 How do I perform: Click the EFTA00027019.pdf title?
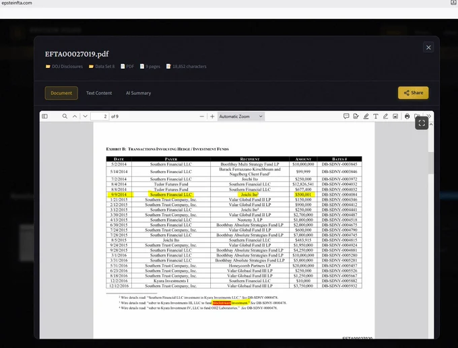[77, 54]
